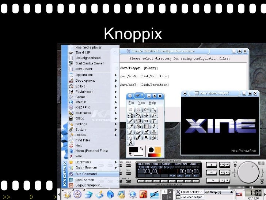Image resolution: width=266 pixels, height=200 pixels.
Task: Reset colors to default black and white
Action: 131,154
